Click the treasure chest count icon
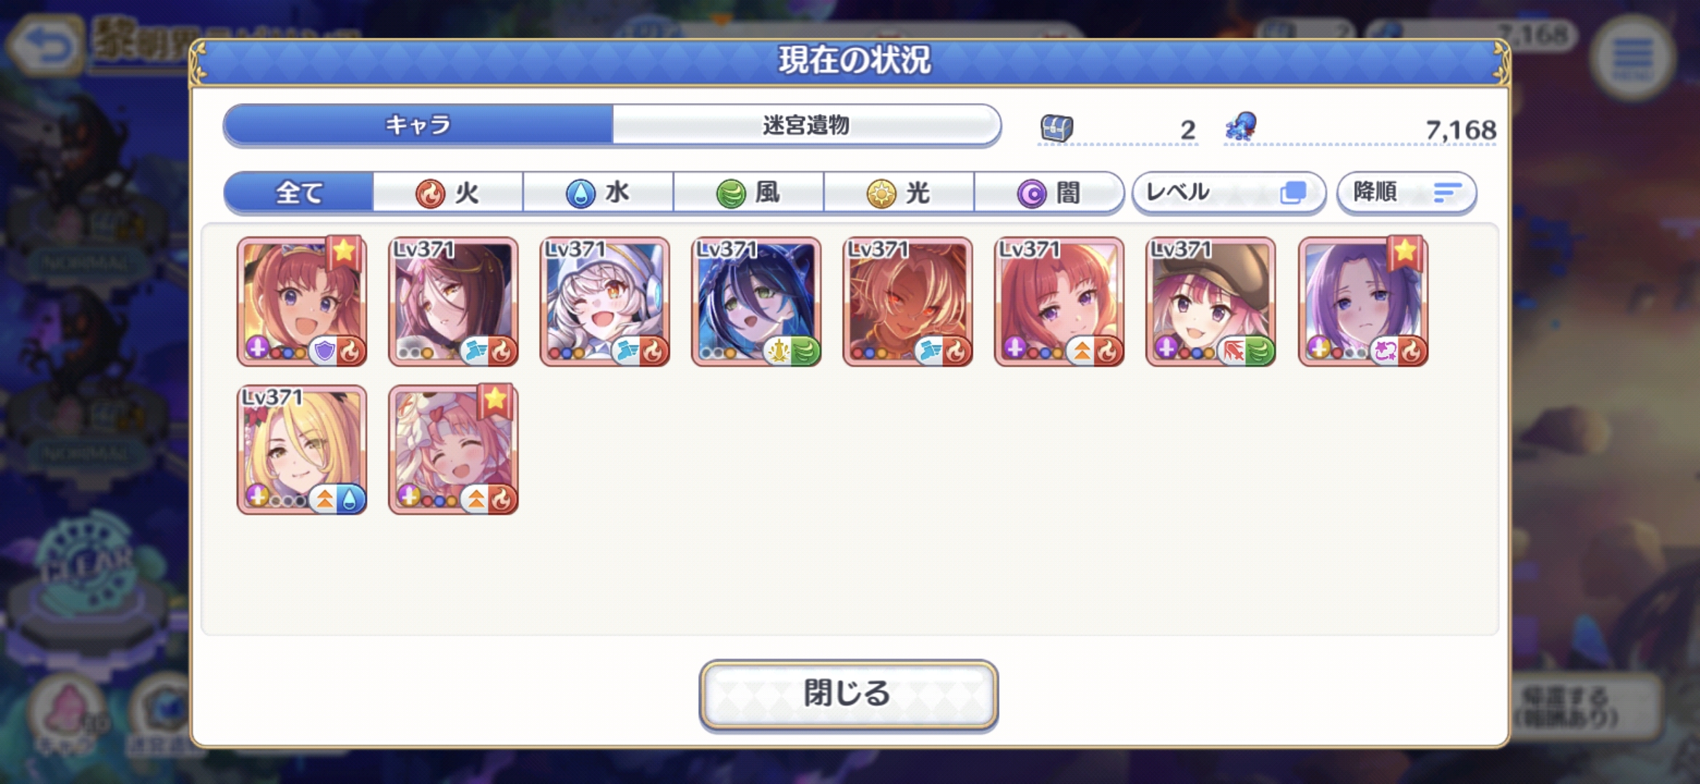The image size is (1700, 784). [x=1056, y=128]
